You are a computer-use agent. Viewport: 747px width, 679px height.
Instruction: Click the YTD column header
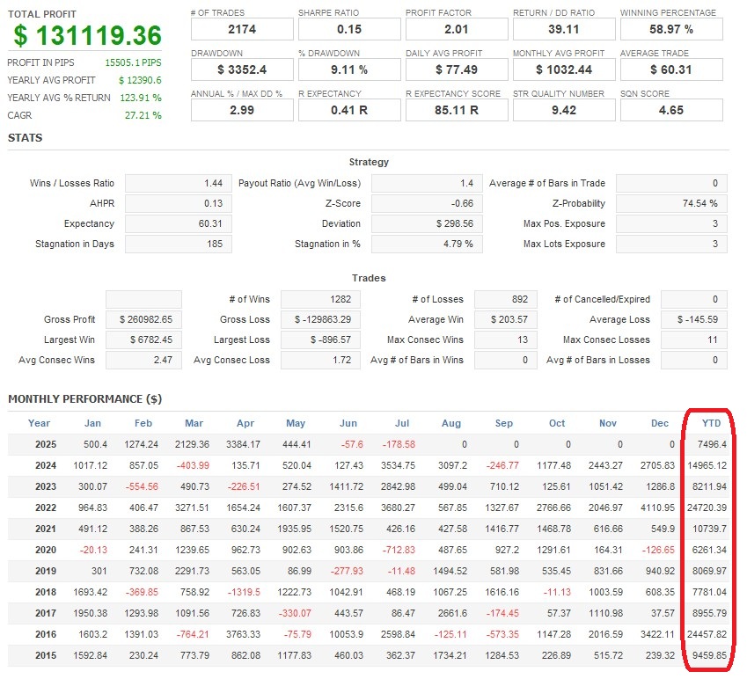pos(711,423)
